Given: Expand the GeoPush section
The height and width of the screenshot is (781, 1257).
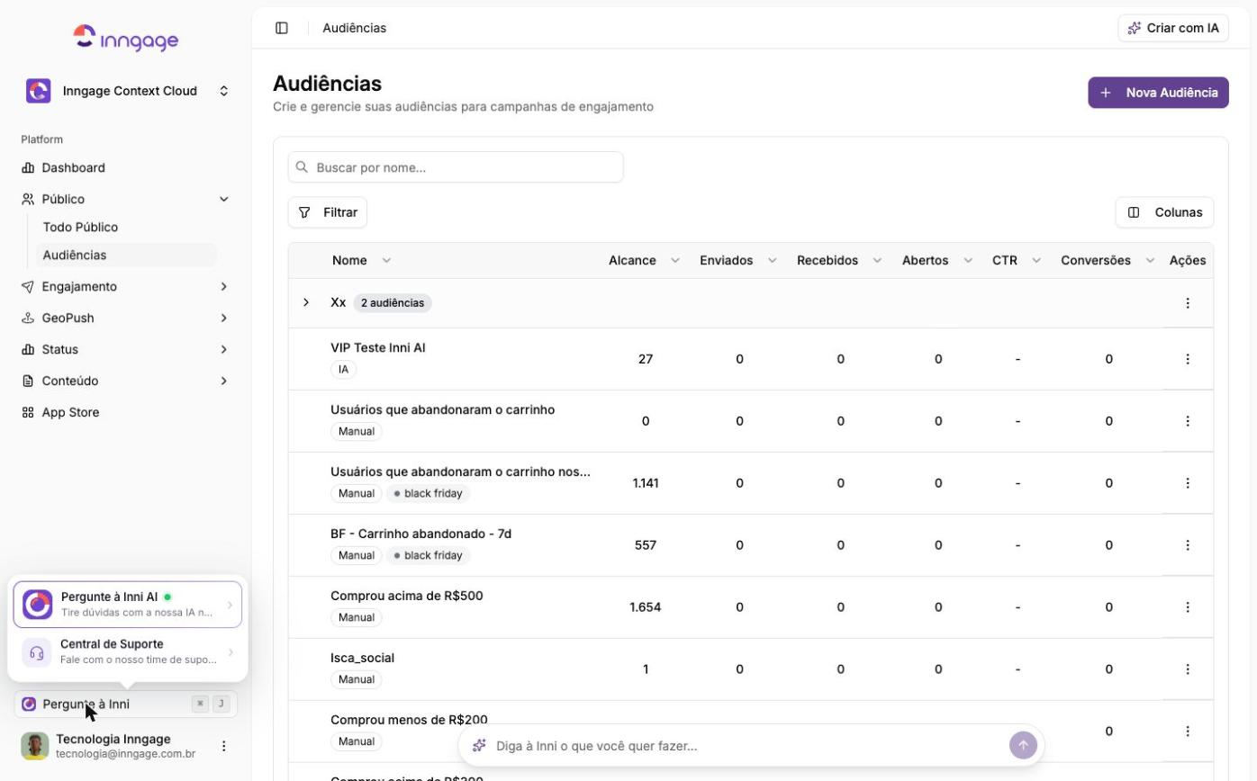Looking at the screenshot, I should [x=126, y=318].
